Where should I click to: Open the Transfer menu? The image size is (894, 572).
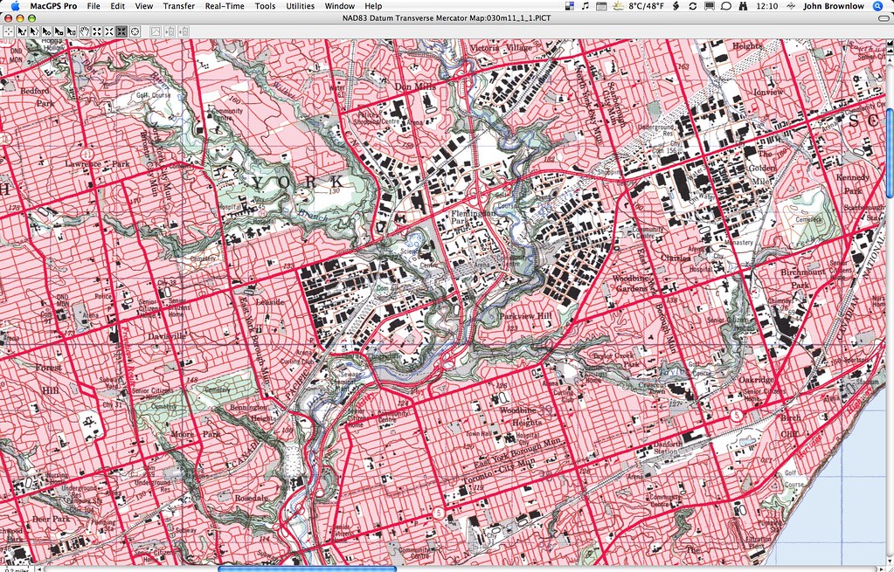pos(178,6)
